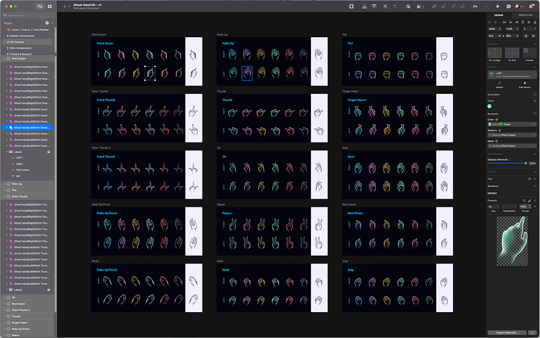The height and width of the screenshot is (338, 540).
Task: Toggle the Pin to Edge resizing control
Action: point(495,53)
